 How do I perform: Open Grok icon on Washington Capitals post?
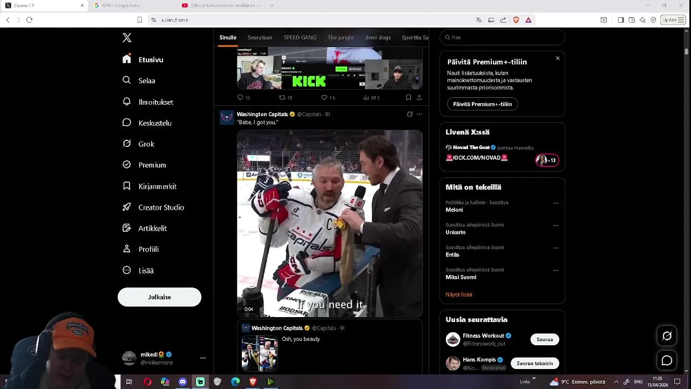pyautogui.click(x=410, y=114)
